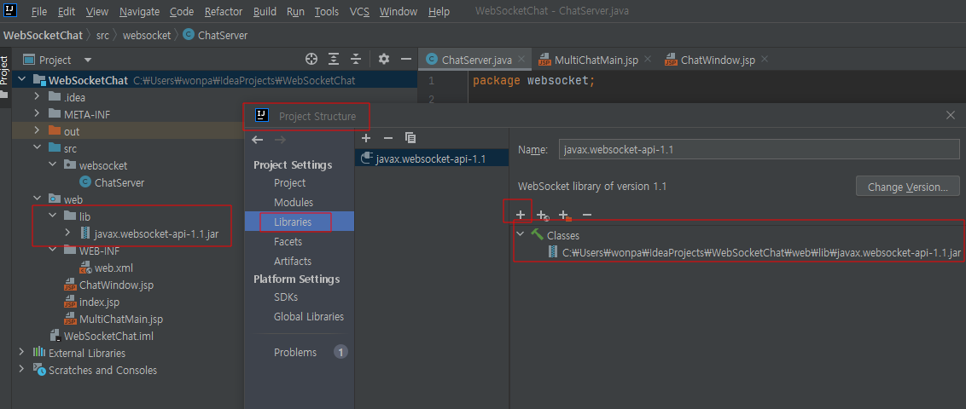Remove selected root with minus icon above Classes
Image resolution: width=966 pixels, height=409 pixels.
click(x=586, y=215)
